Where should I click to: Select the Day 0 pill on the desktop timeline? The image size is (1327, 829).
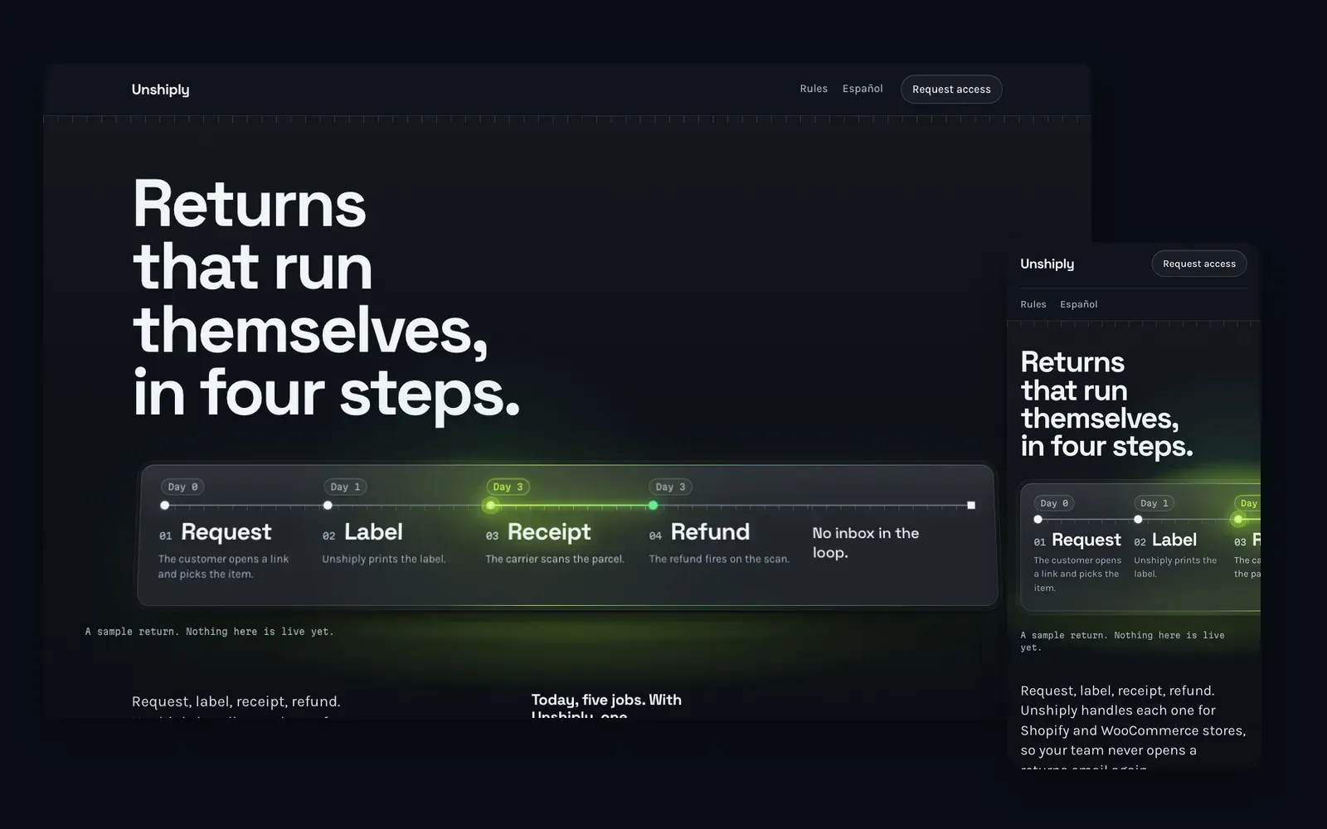point(182,487)
